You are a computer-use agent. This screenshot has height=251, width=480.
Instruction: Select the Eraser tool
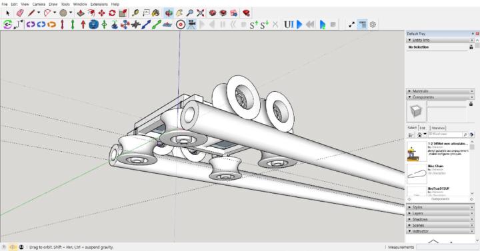click(x=20, y=13)
